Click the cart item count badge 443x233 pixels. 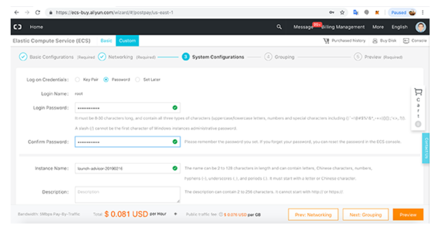click(418, 124)
